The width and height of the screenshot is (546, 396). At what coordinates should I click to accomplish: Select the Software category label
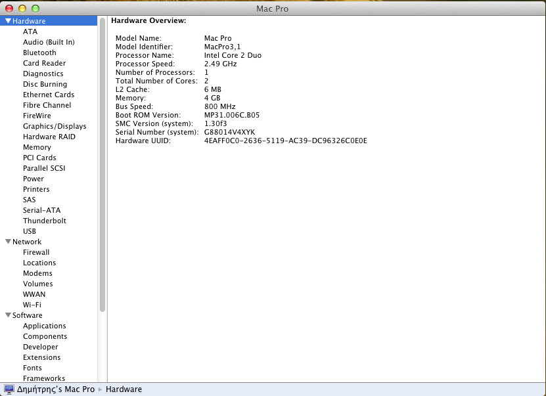[28, 315]
